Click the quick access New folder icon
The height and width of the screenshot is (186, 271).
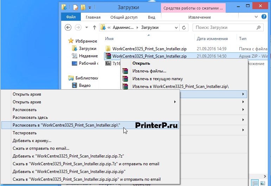83,7
